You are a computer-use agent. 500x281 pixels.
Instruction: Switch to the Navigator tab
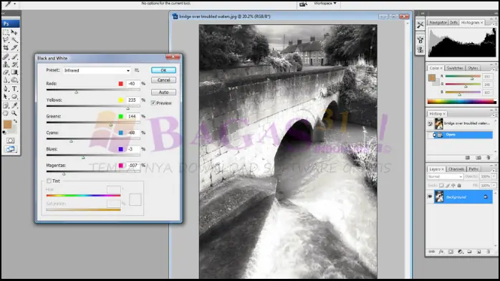click(438, 22)
